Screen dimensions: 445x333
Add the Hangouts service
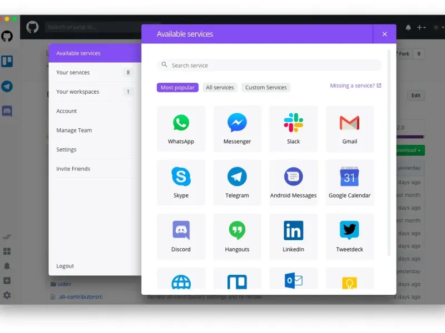point(237,237)
